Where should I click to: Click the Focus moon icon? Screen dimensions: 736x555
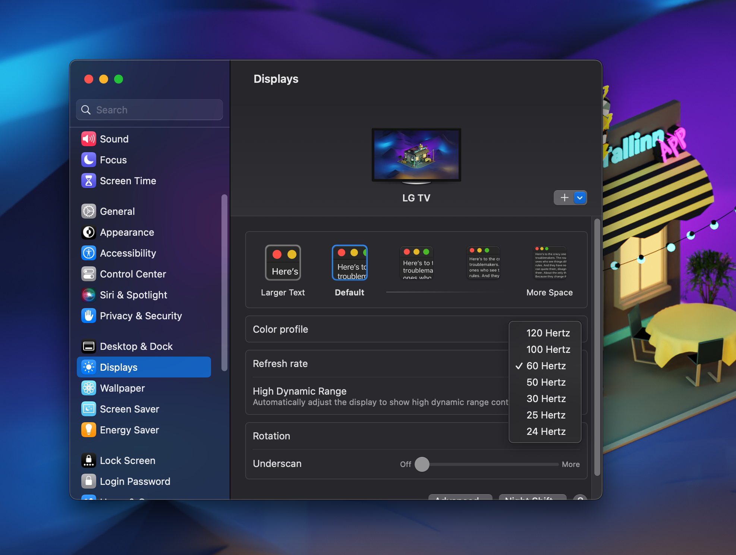(x=89, y=160)
